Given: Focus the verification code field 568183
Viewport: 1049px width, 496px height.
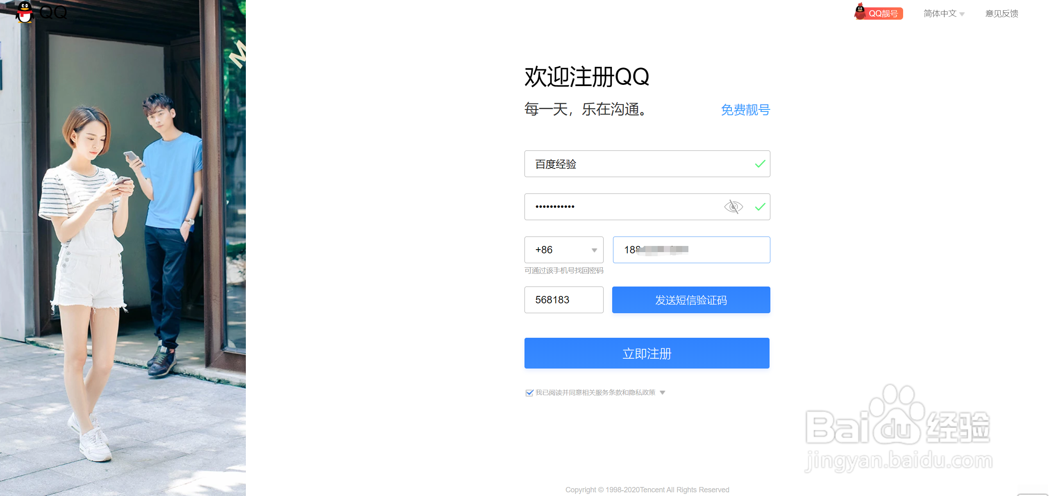Looking at the screenshot, I should (x=564, y=300).
